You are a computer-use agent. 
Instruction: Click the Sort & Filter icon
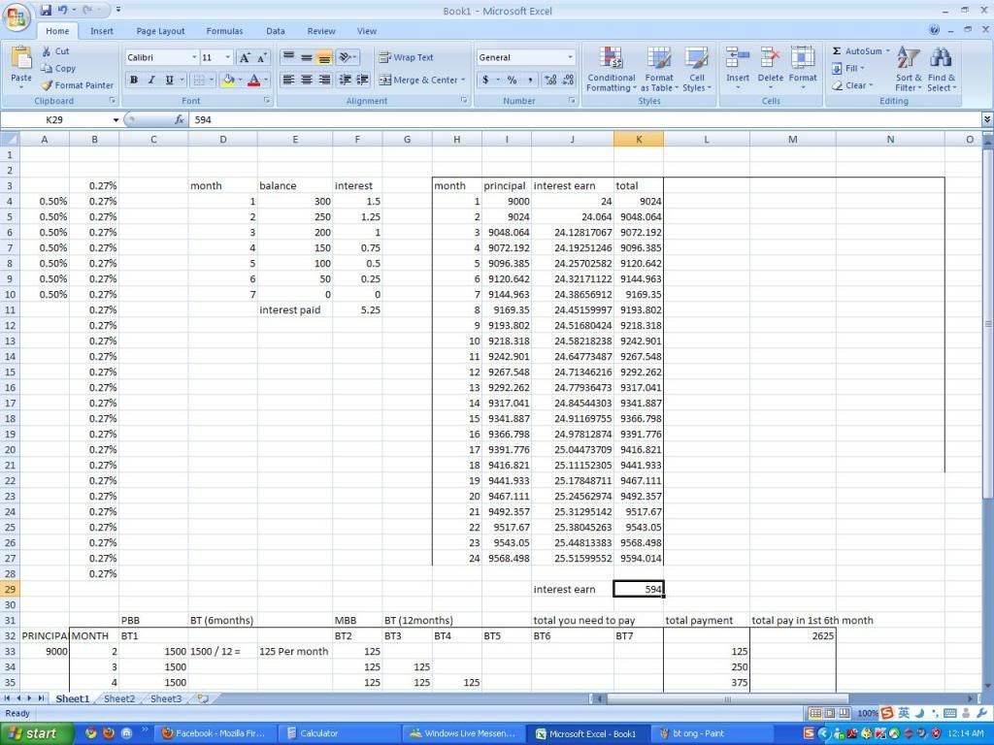click(909, 70)
